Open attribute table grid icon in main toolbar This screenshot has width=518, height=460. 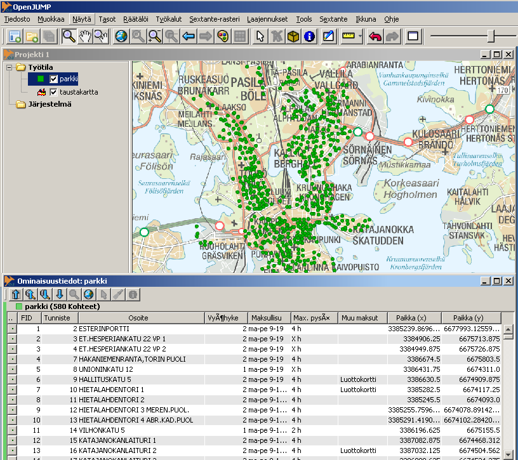click(x=240, y=36)
